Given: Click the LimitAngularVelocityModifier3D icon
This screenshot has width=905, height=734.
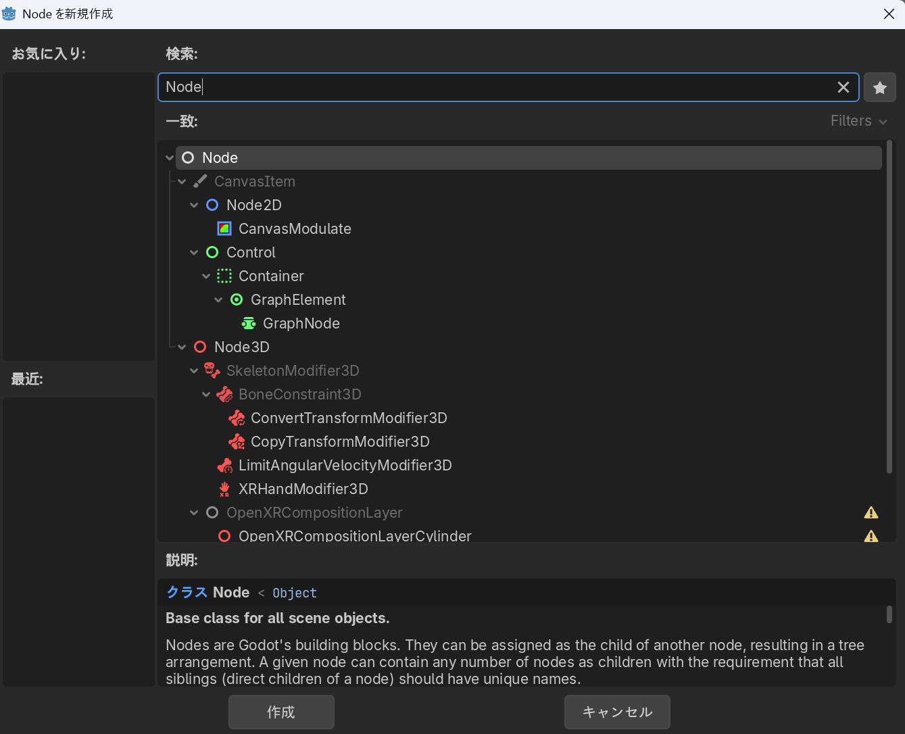Looking at the screenshot, I should [224, 465].
